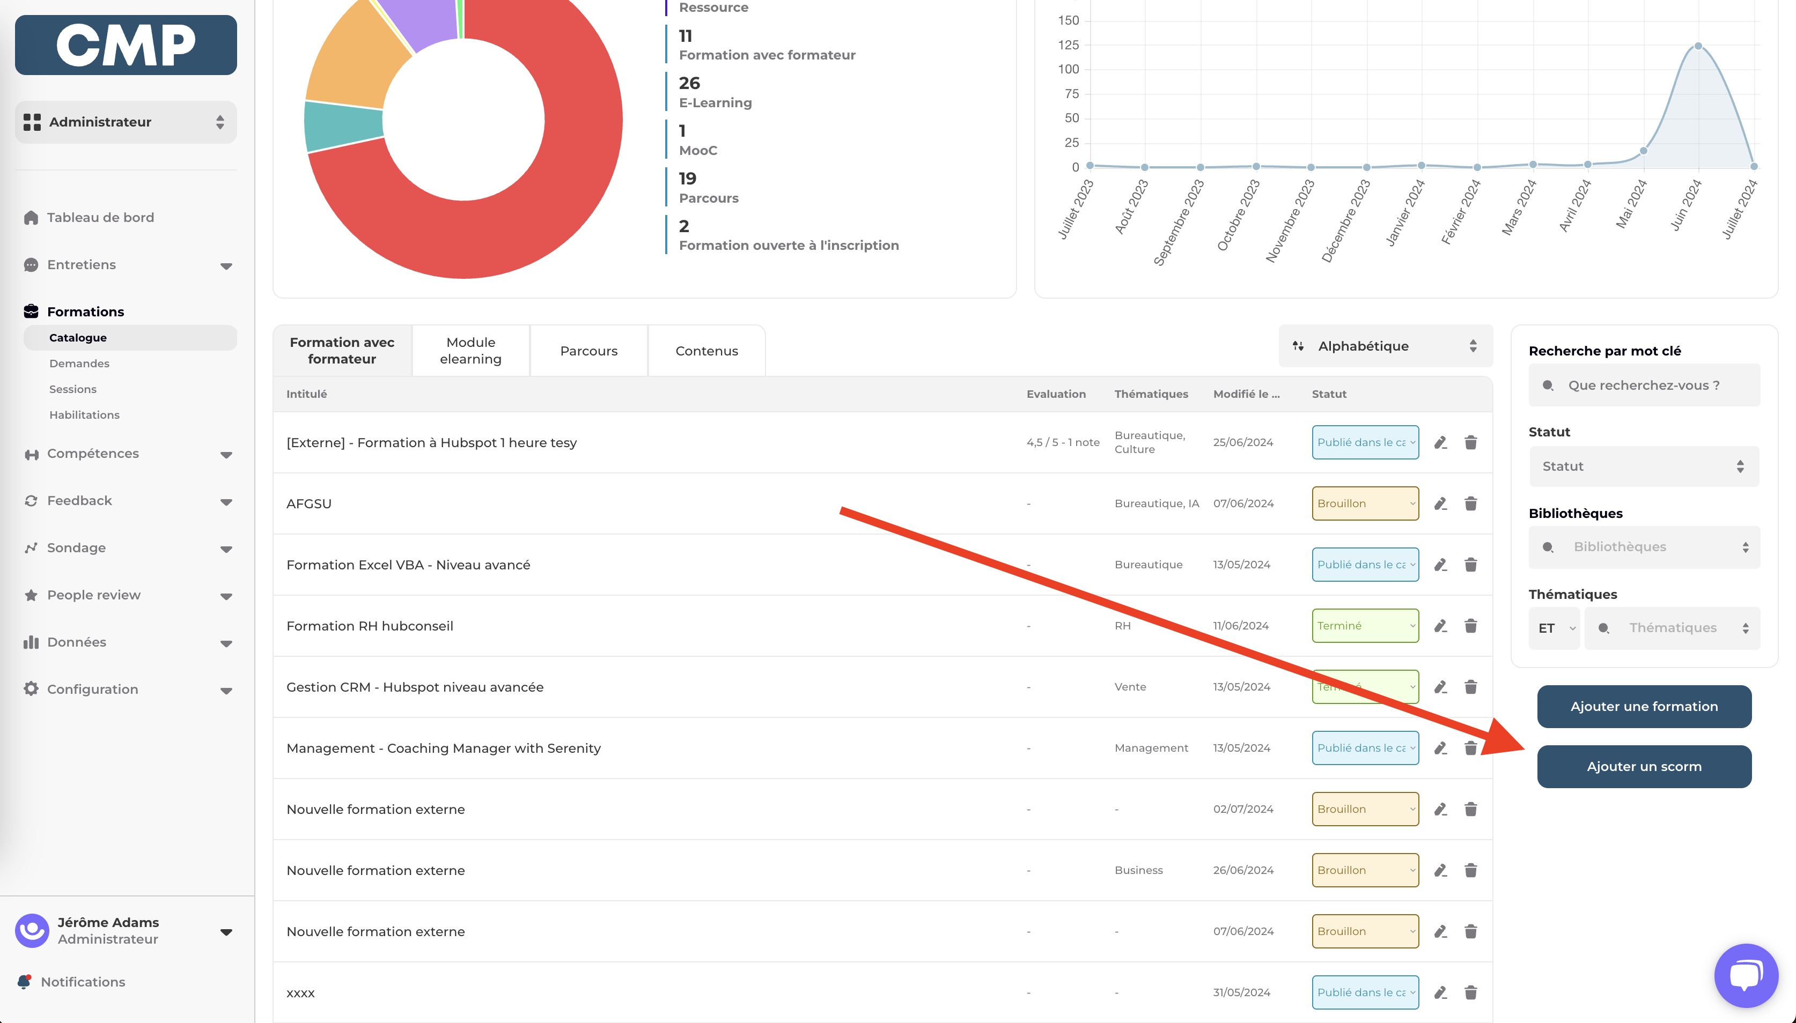Click Ajouter une formation button
The image size is (1796, 1023).
pos(1644,706)
